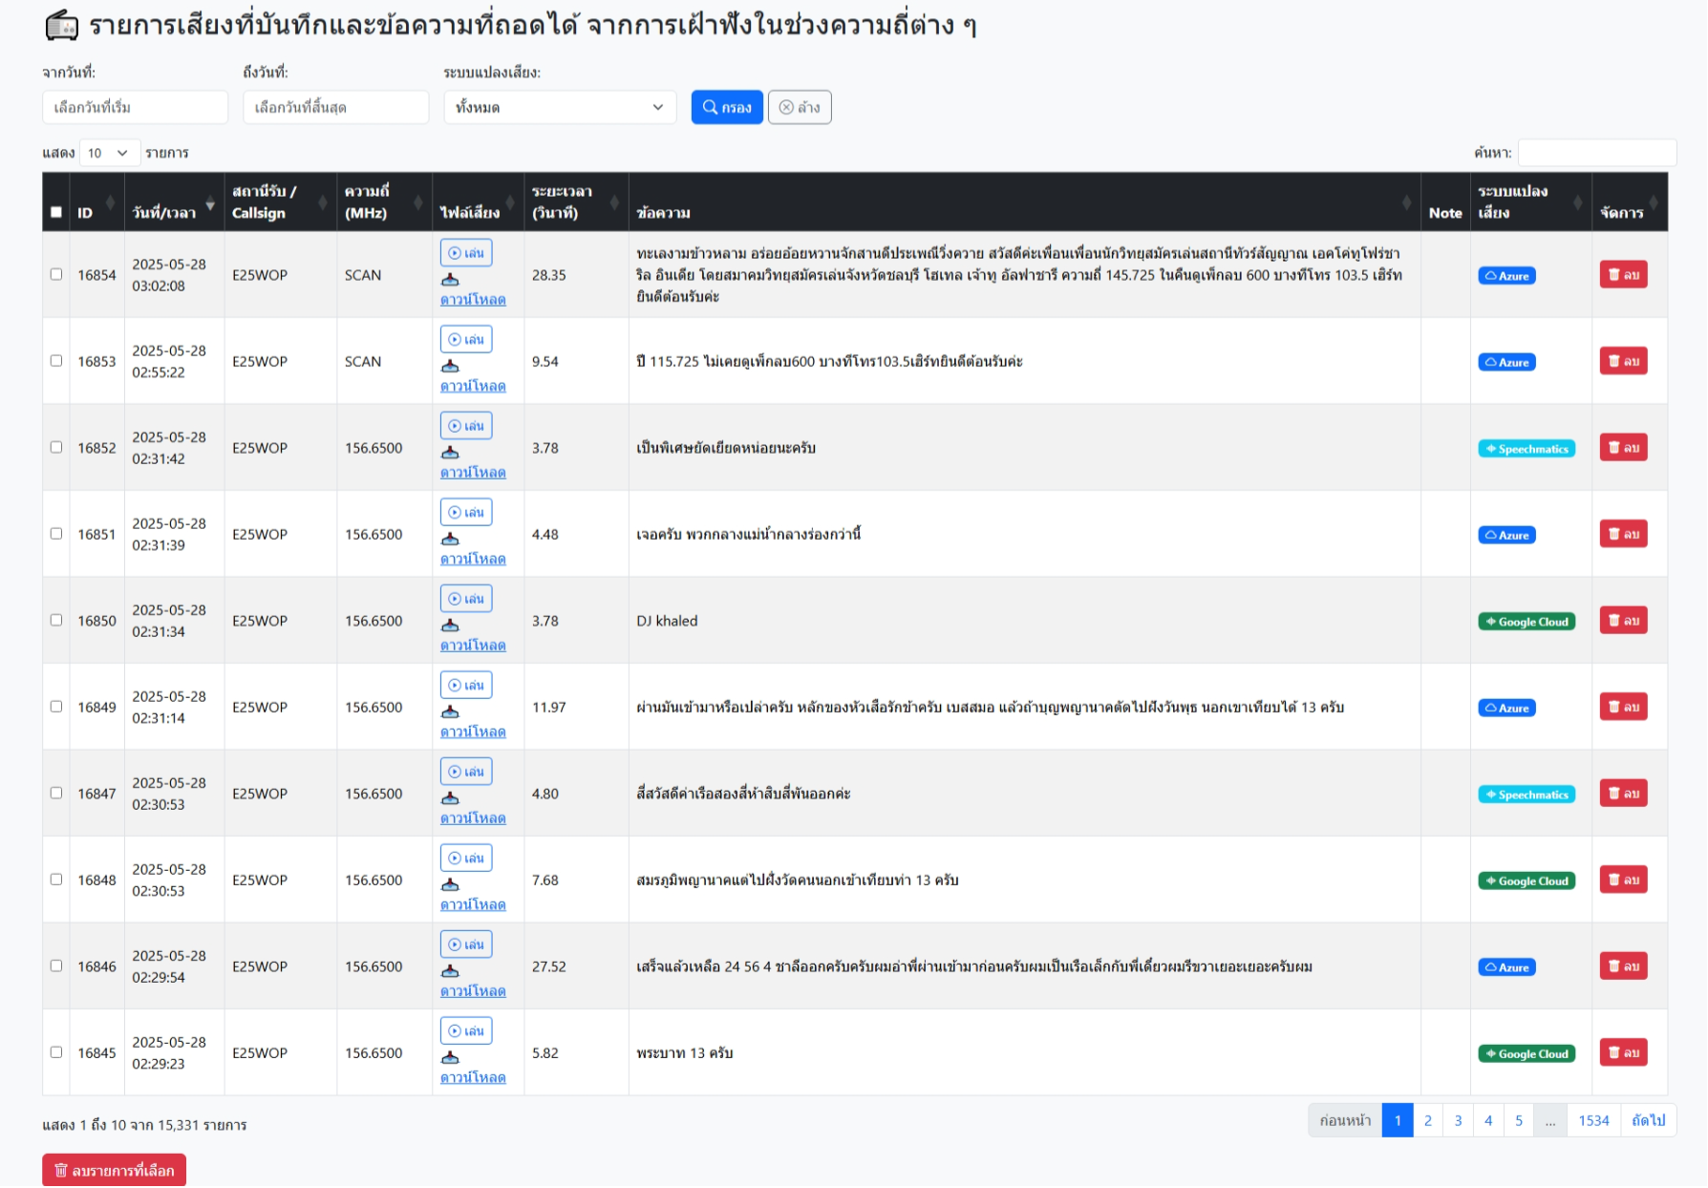The height and width of the screenshot is (1188, 1708).
Task: Click Azure badge on record 16851
Action: pyautogui.click(x=1506, y=535)
